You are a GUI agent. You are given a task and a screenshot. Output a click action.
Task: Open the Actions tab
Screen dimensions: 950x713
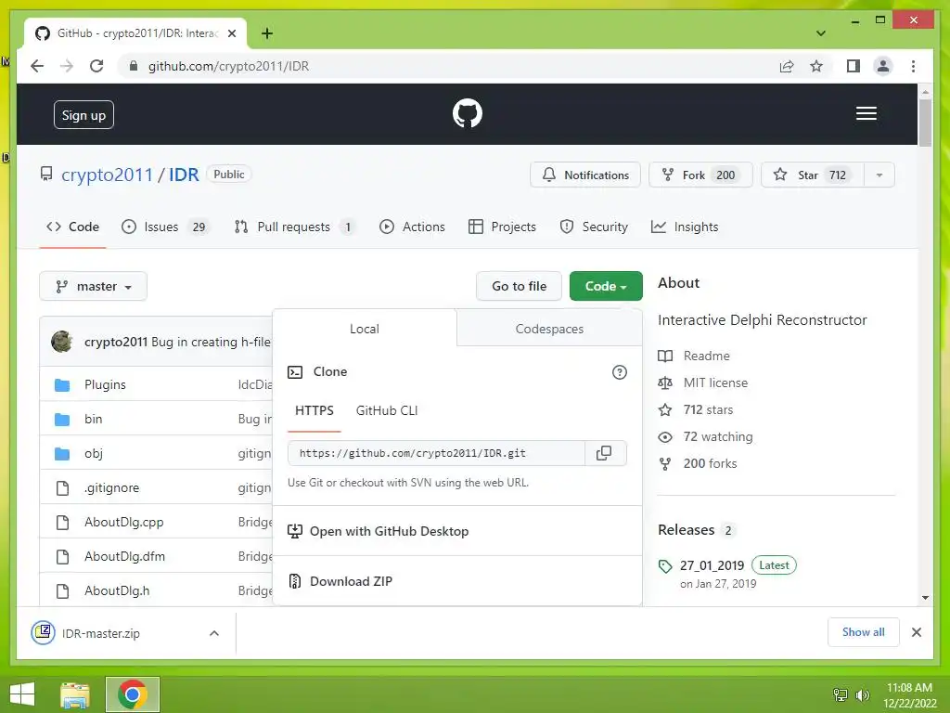coord(412,227)
